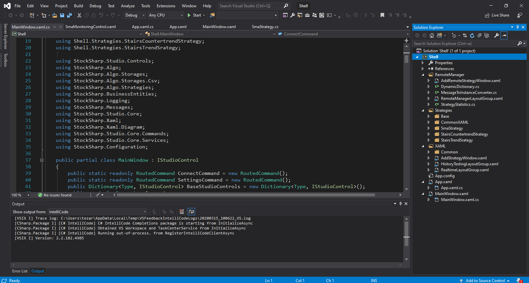Click Collapse All in Solution Explorer

tap(479, 35)
